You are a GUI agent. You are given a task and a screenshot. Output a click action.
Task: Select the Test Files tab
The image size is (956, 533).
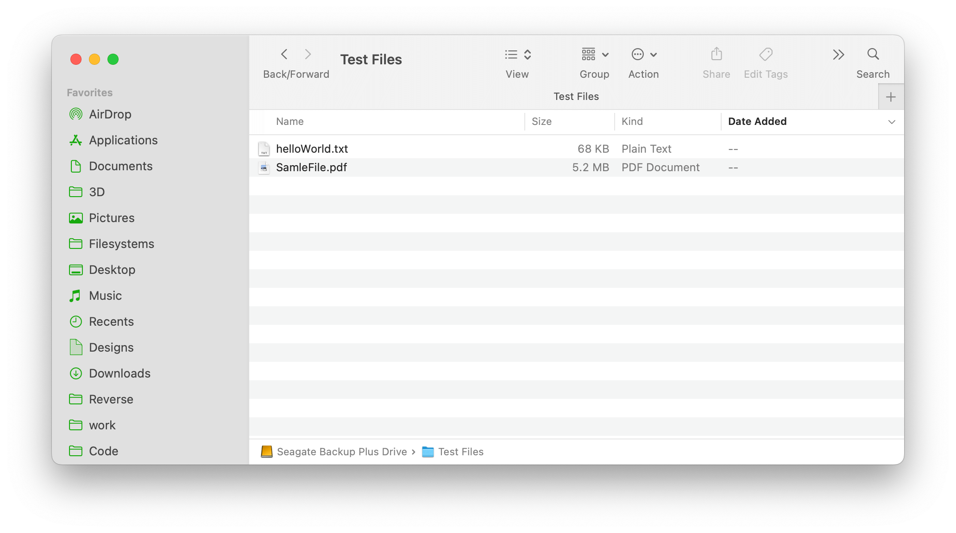coord(576,96)
